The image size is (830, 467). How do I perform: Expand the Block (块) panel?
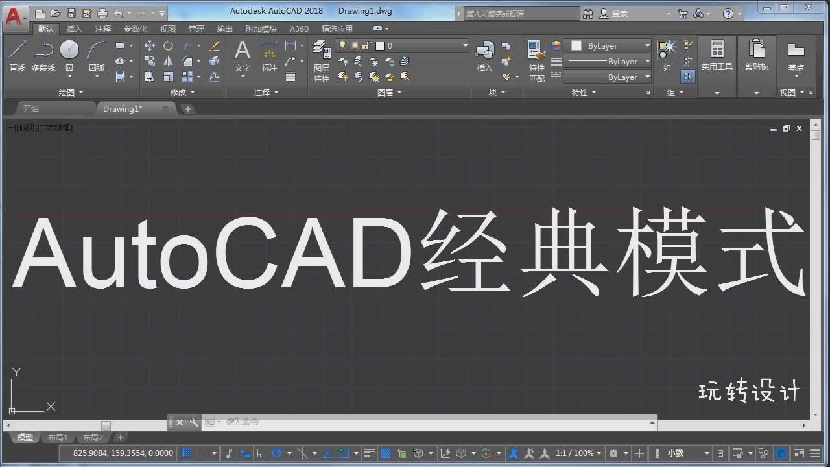(497, 92)
